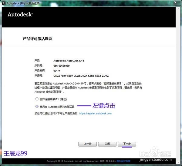Image resolution: width=182 pixels, height=166 pixels.
Task: Open the 隐私保护政策 link in the footer
Action: click(123, 161)
